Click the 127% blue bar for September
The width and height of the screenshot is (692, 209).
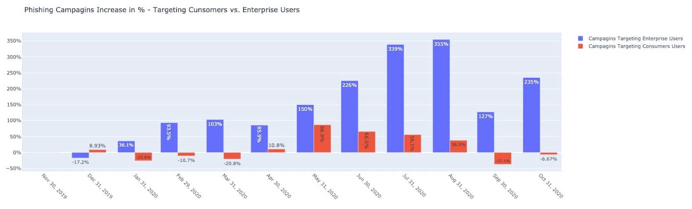pyautogui.click(x=485, y=132)
